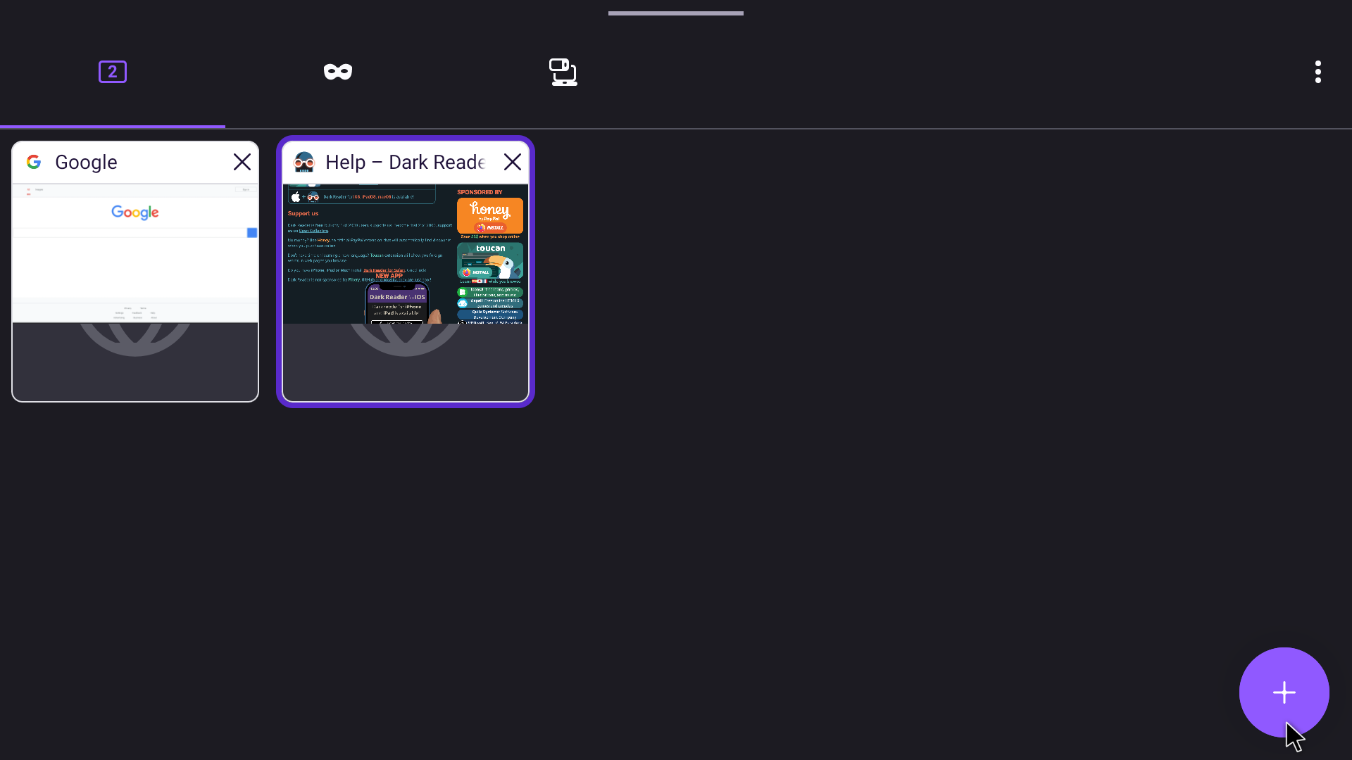Image resolution: width=1352 pixels, height=760 pixels.
Task: Open the three-dot overflow menu
Action: point(1317,72)
